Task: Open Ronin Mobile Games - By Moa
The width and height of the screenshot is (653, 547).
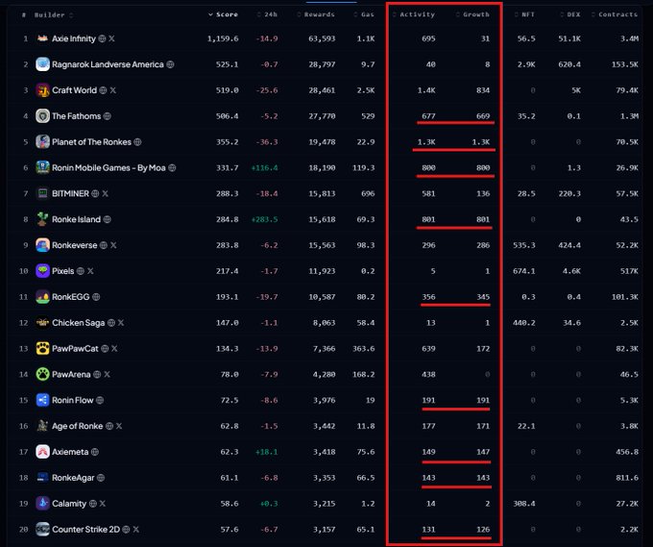Action: (x=109, y=168)
